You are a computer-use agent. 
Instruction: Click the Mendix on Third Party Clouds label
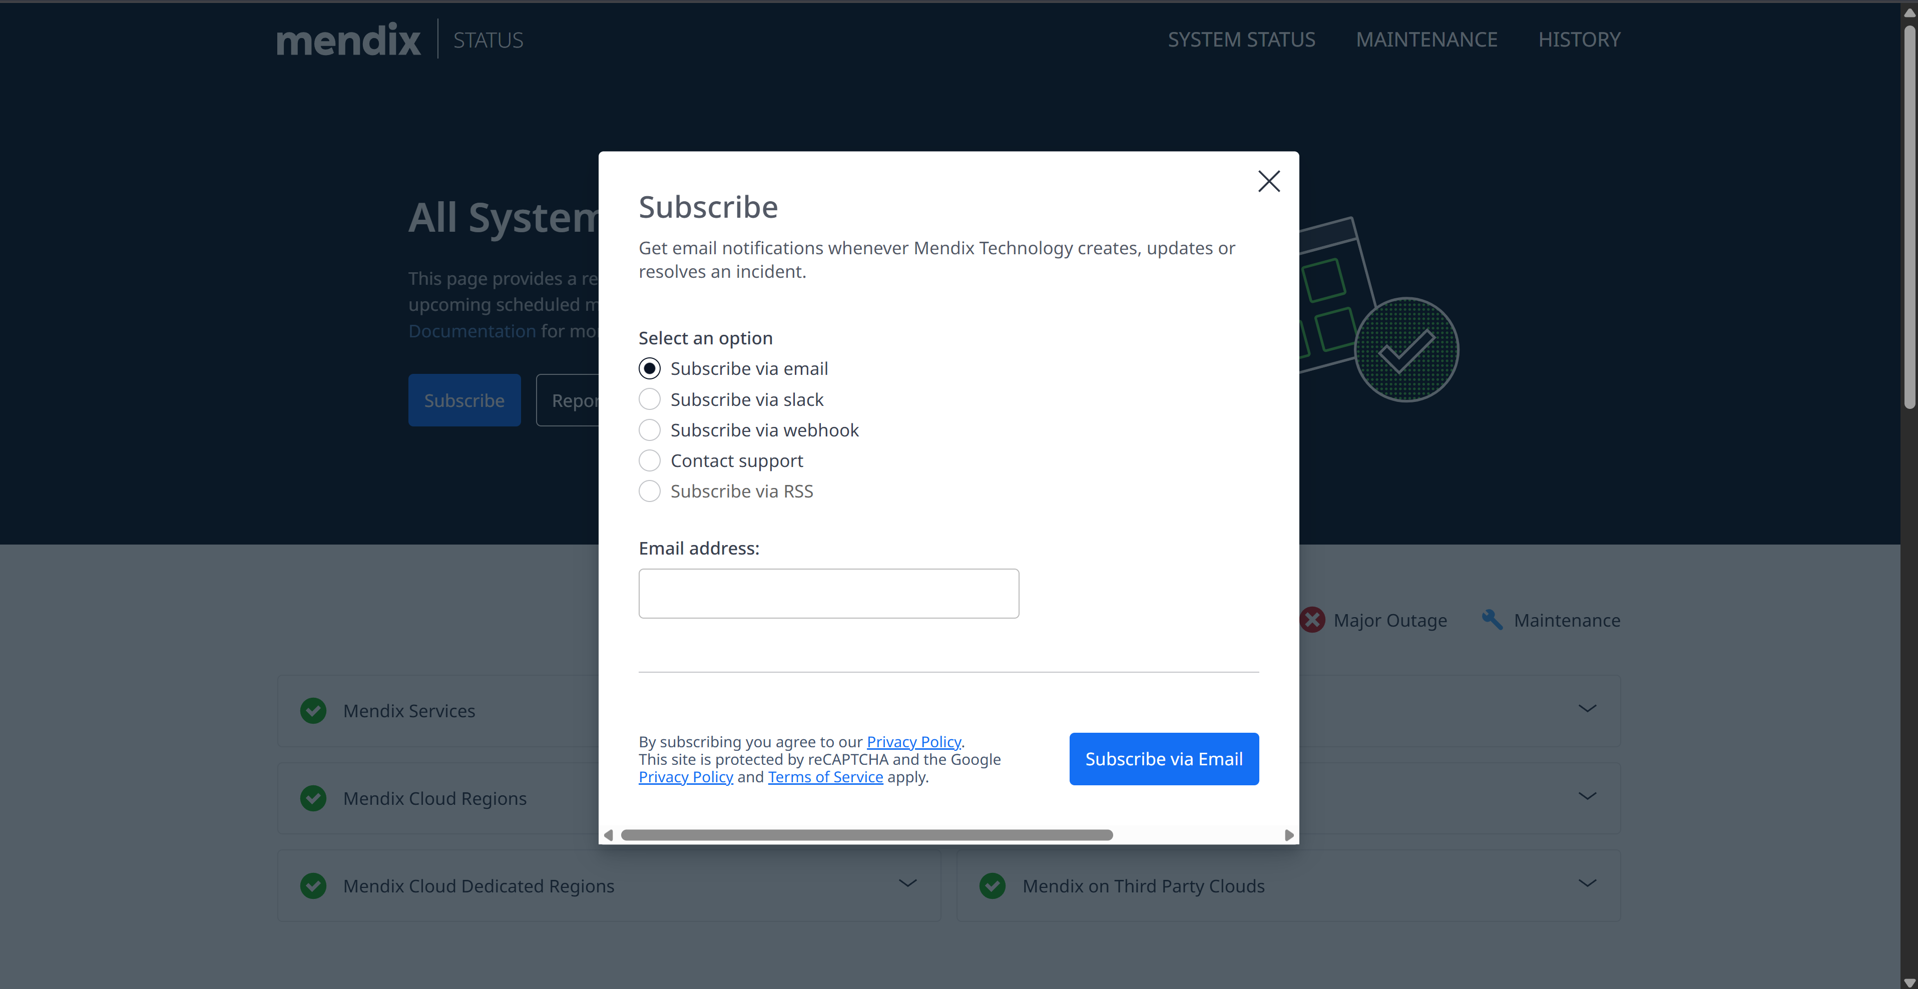point(1144,886)
